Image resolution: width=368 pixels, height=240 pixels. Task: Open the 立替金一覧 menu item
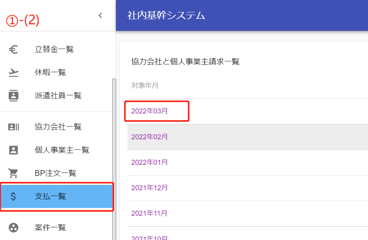[54, 49]
